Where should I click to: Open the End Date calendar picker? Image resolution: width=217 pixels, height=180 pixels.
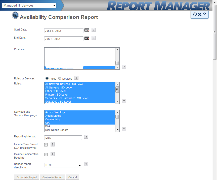86,38
